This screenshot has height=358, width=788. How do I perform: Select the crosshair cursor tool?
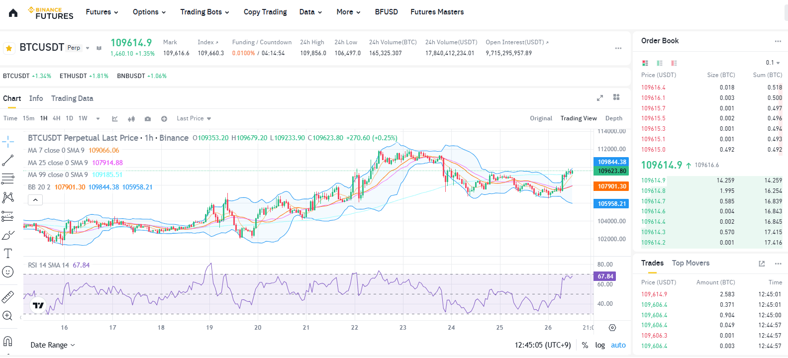(8, 142)
